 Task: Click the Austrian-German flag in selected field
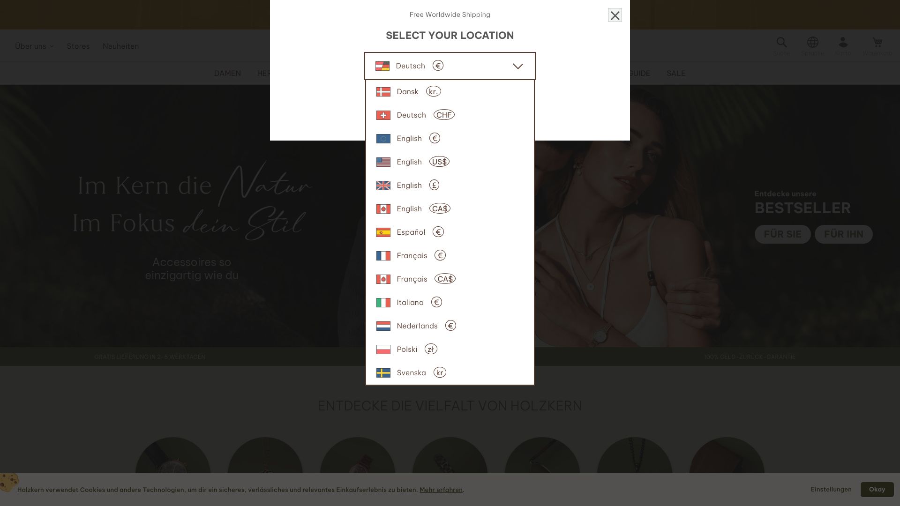point(382,66)
